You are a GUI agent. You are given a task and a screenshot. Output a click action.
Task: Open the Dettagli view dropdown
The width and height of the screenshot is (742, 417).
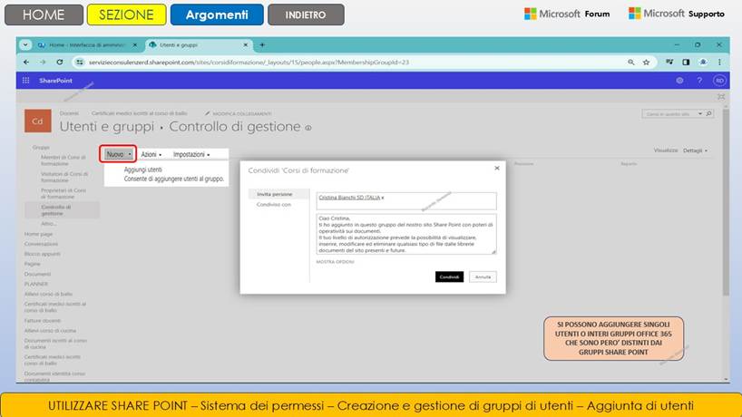coord(695,150)
